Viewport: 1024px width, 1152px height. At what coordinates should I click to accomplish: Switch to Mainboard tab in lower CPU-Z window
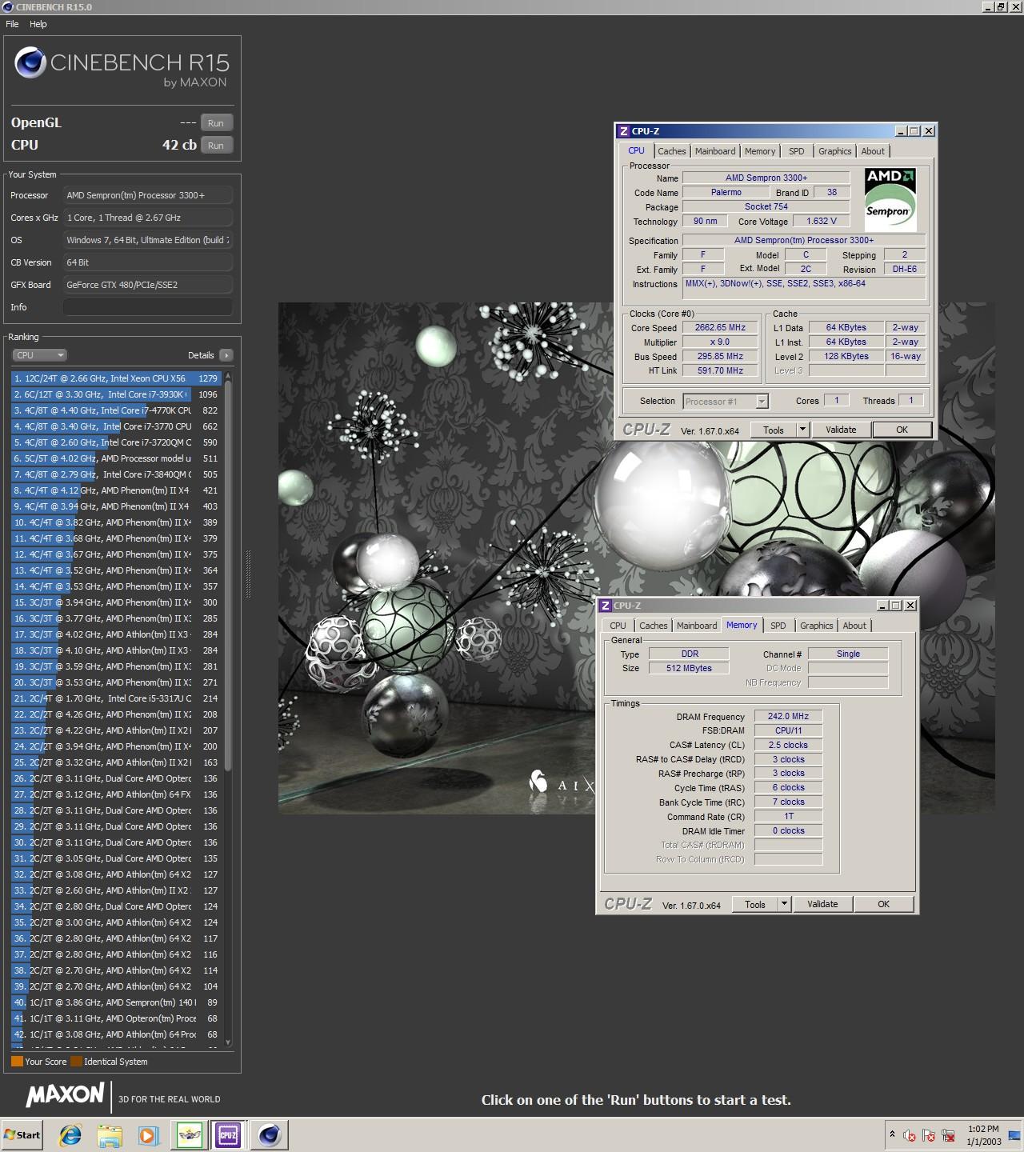click(697, 626)
